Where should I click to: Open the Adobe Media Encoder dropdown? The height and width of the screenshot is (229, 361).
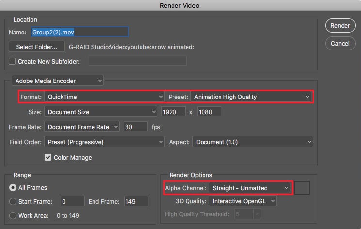pyautogui.click(x=58, y=81)
